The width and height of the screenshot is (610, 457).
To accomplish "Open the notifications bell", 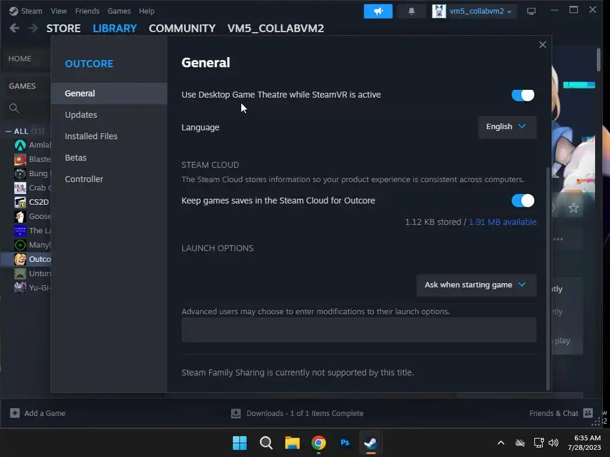I will (x=411, y=11).
